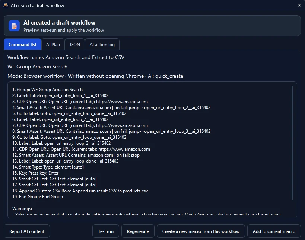Select step 3 CDP Open URL line
Image resolution: width=305 pixels, height=240 pixels.
click(80, 102)
